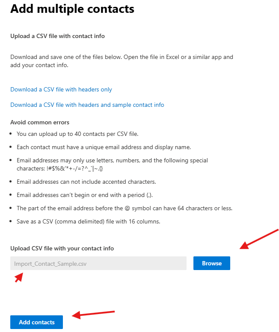Download the CSV file with headers only
The image size is (279, 332).
coord(61,89)
